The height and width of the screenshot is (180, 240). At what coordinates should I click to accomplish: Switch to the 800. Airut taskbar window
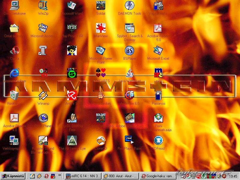click(x=121, y=176)
